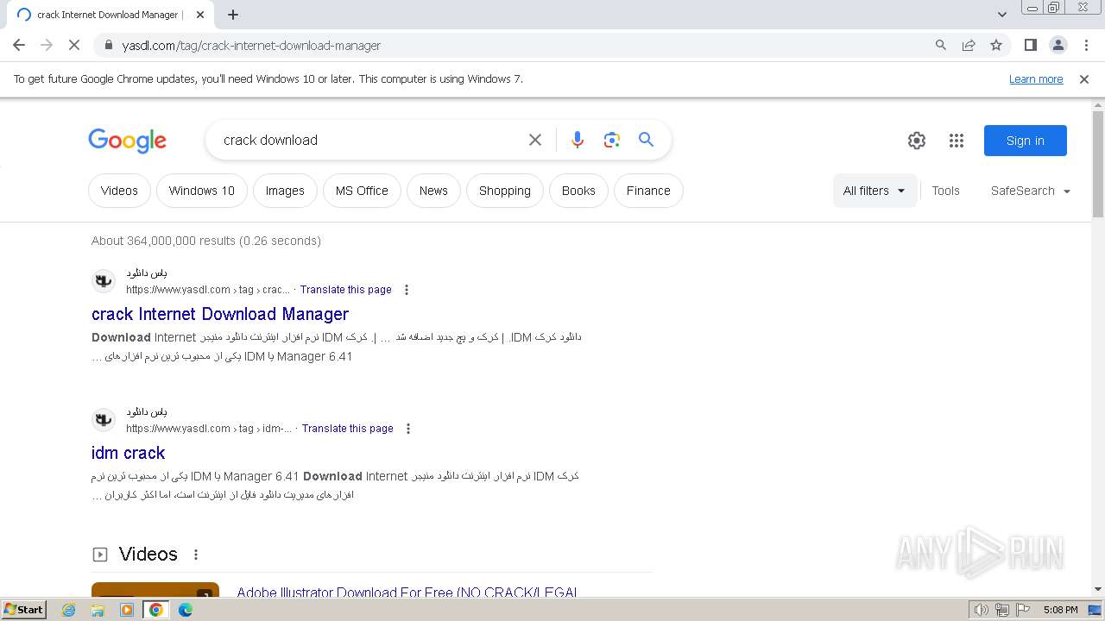Click the address bar padlock icon

(109, 45)
